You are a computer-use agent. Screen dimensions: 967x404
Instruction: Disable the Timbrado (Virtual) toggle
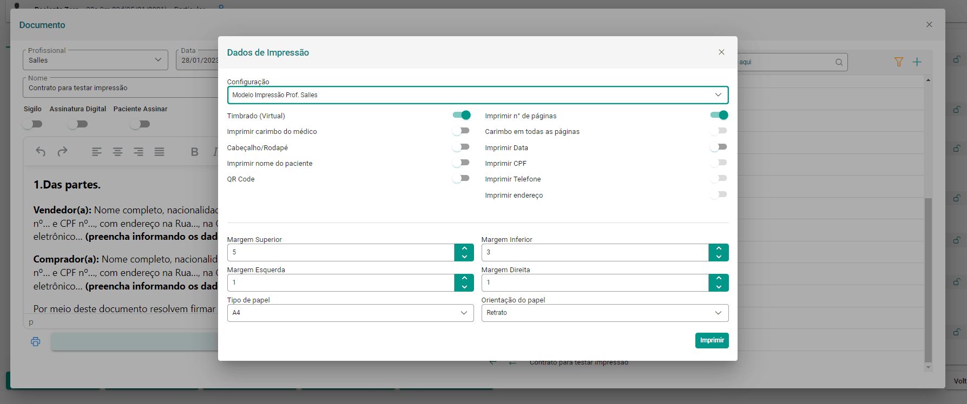click(462, 115)
